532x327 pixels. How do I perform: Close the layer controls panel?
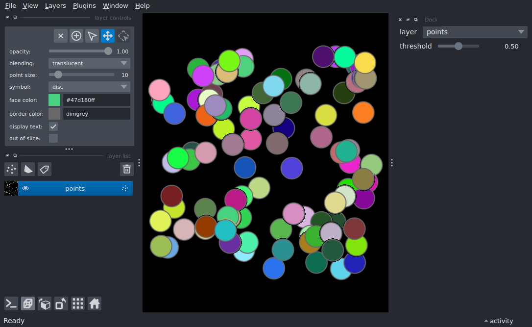[x=7, y=17]
